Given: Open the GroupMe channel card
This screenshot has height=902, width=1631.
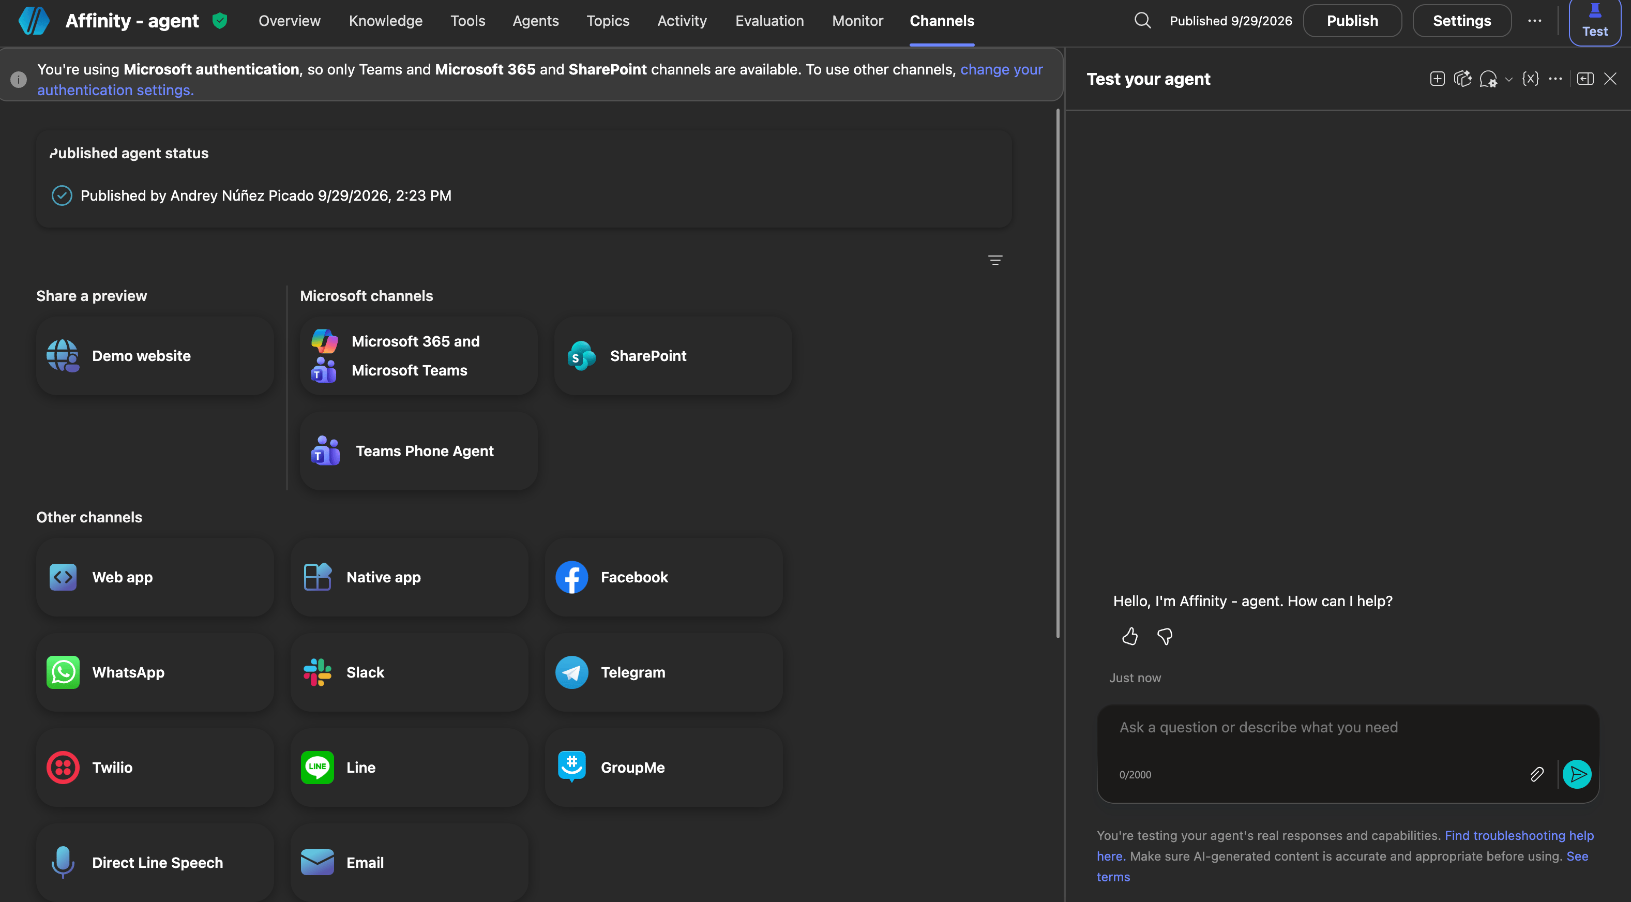Looking at the screenshot, I should point(663,767).
